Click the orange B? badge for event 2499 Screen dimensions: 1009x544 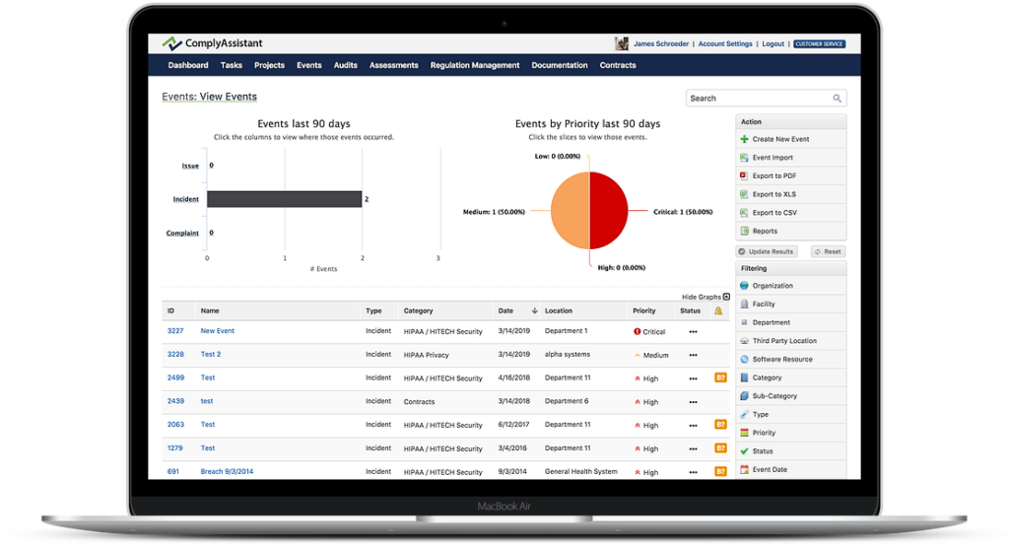[x=720, y=377]
